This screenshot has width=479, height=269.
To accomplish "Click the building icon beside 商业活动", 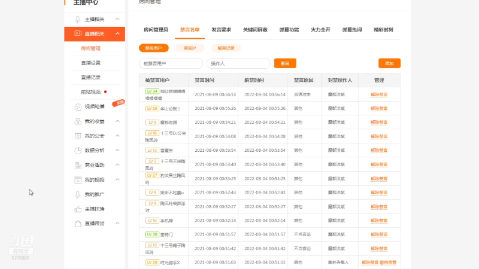I will (x=78, y=165).
